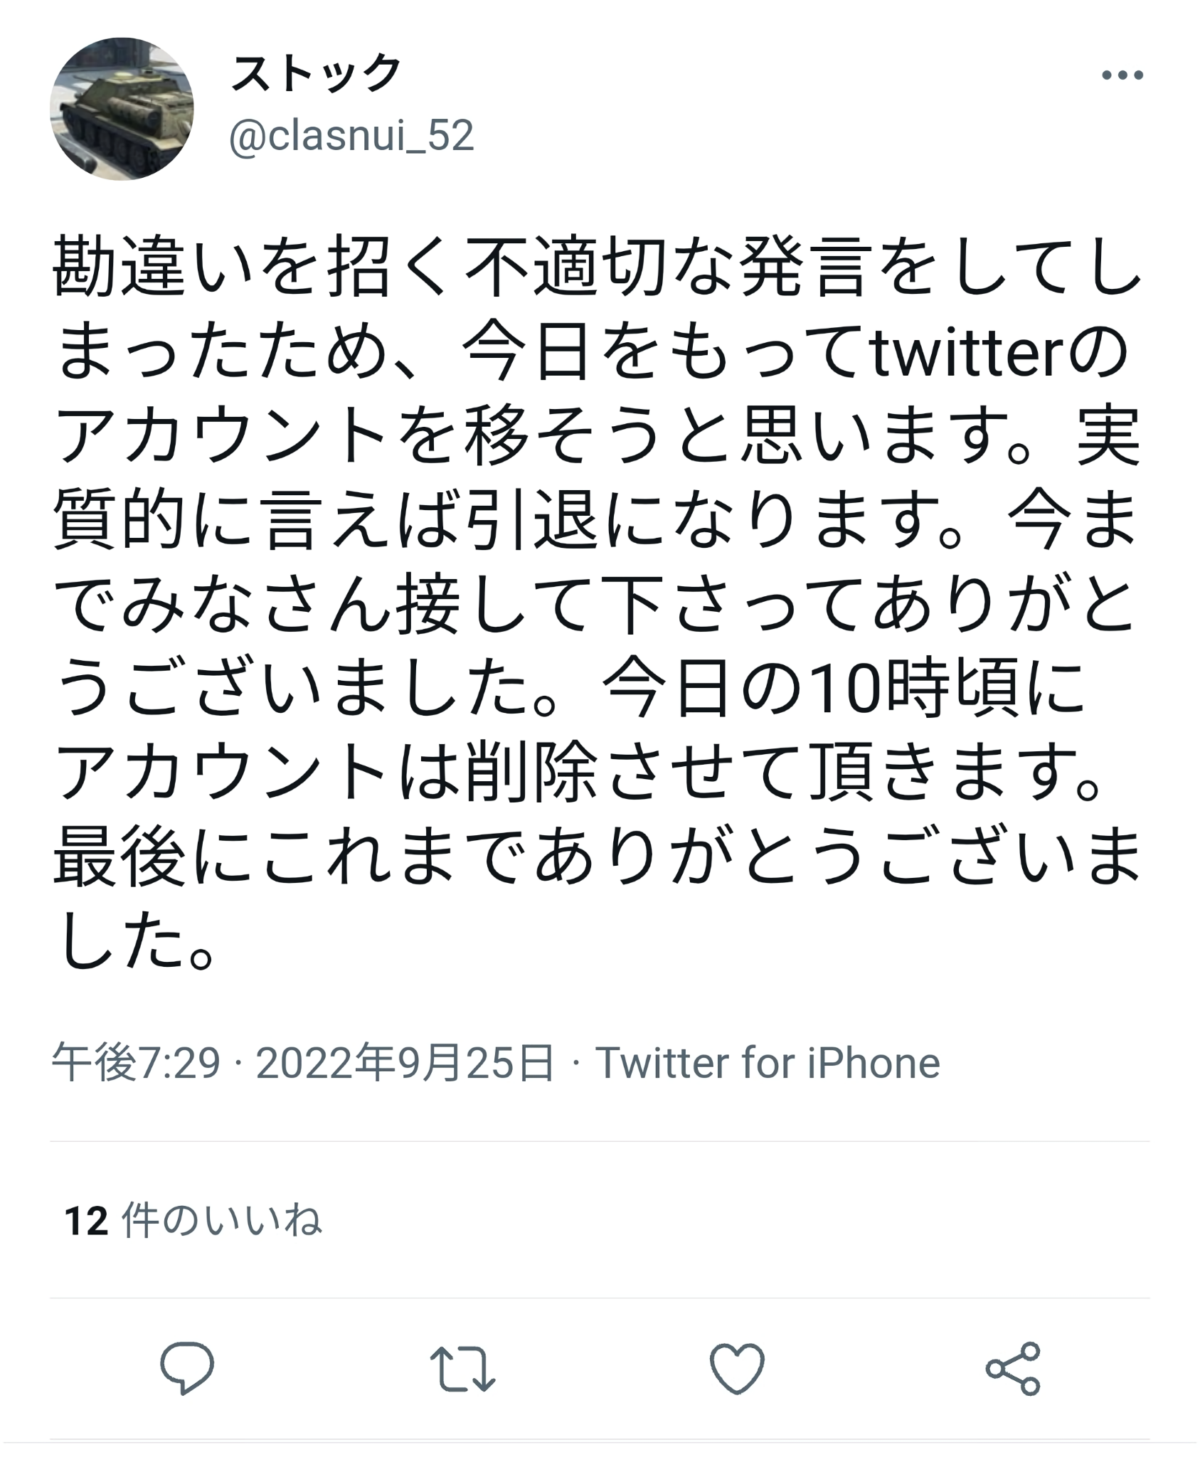Image resolution: width=1200 pixels, height=1457 pixels.
Task: Click the word twitter in tweet text
Action: point(967,355)
